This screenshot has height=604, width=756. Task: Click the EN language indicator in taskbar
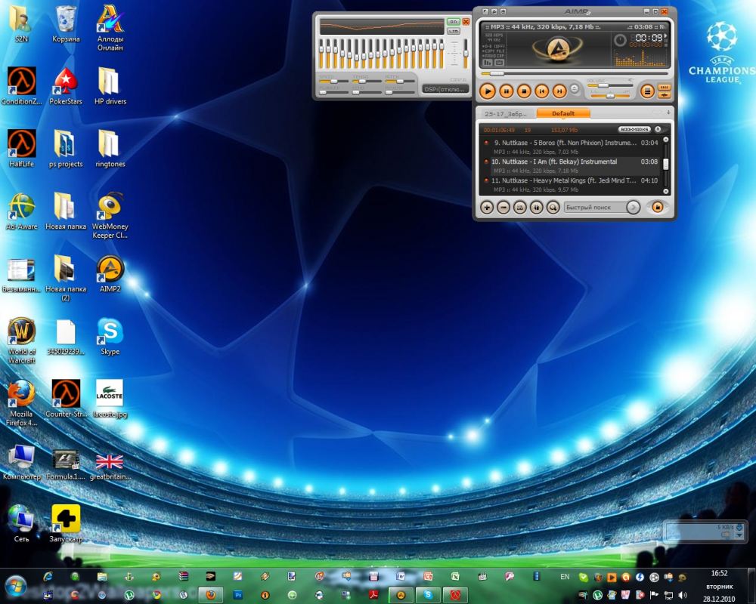[565, 577]
